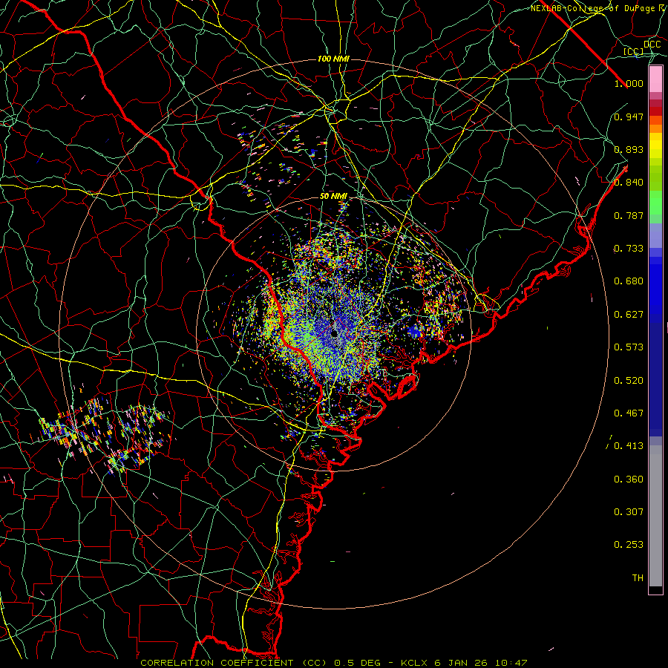Select the 0.413 scale value
668x668 pixels.
pyautogui.click(x=629, y=446)
